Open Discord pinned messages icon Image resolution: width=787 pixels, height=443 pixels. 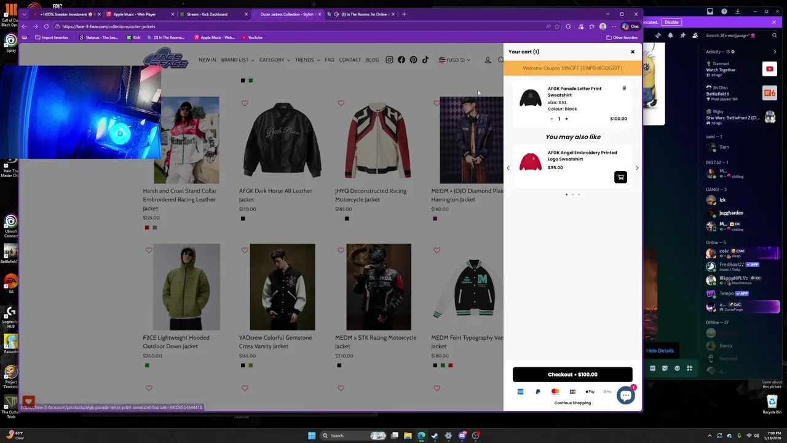(x=682, y=36)
